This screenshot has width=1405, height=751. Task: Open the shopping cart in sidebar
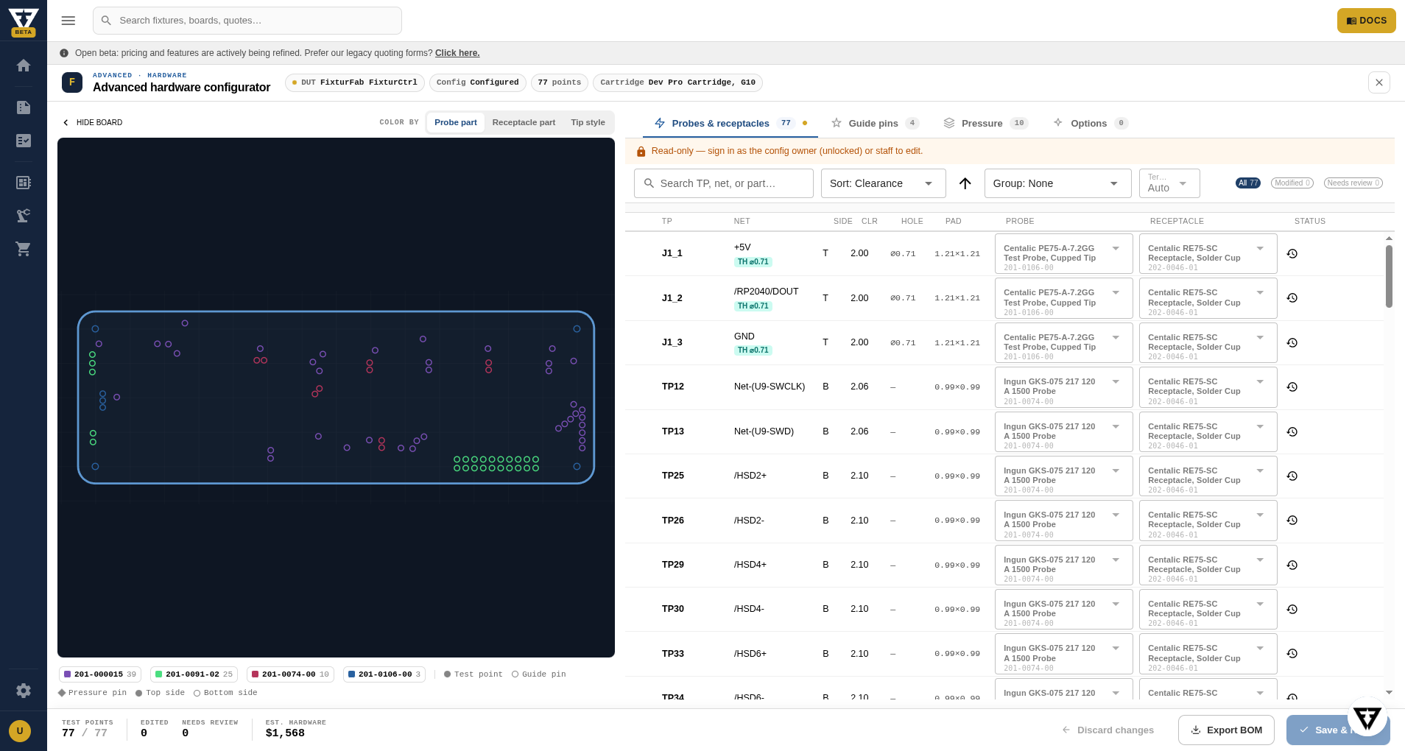tap(24, 249)
